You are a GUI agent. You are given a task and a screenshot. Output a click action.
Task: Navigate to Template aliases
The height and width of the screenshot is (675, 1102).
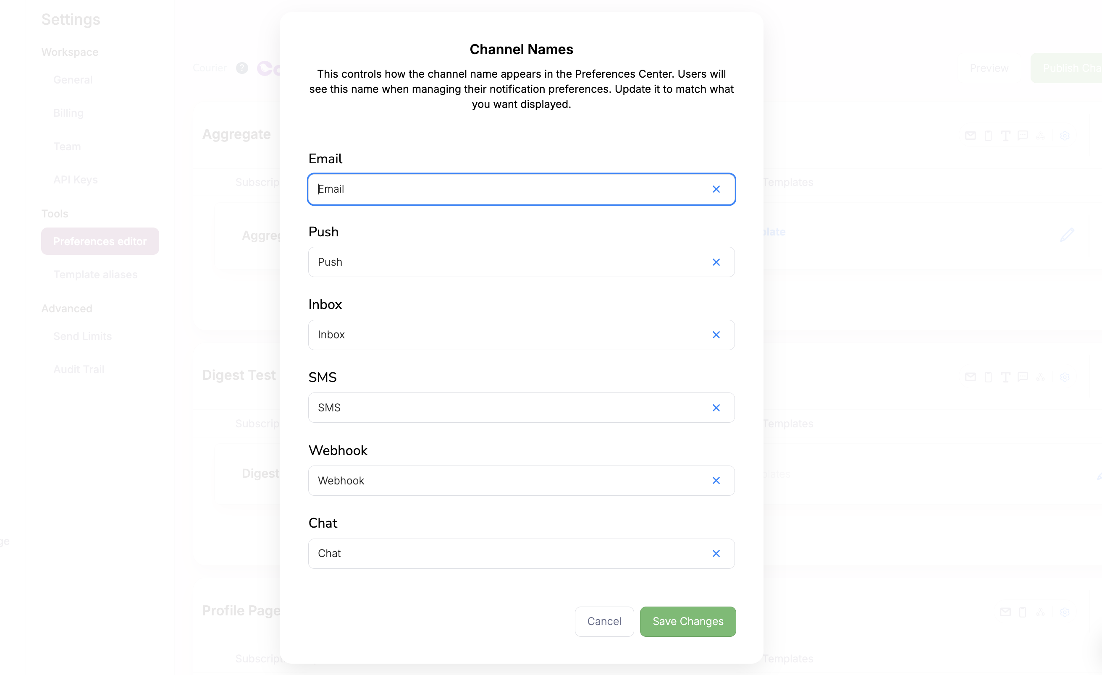pos(95,275)
